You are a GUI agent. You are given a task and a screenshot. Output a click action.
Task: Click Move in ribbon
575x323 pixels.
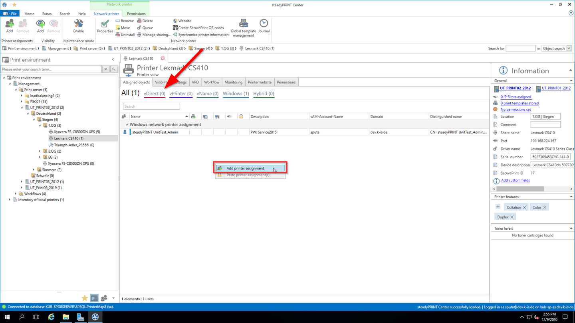[123, 28]
